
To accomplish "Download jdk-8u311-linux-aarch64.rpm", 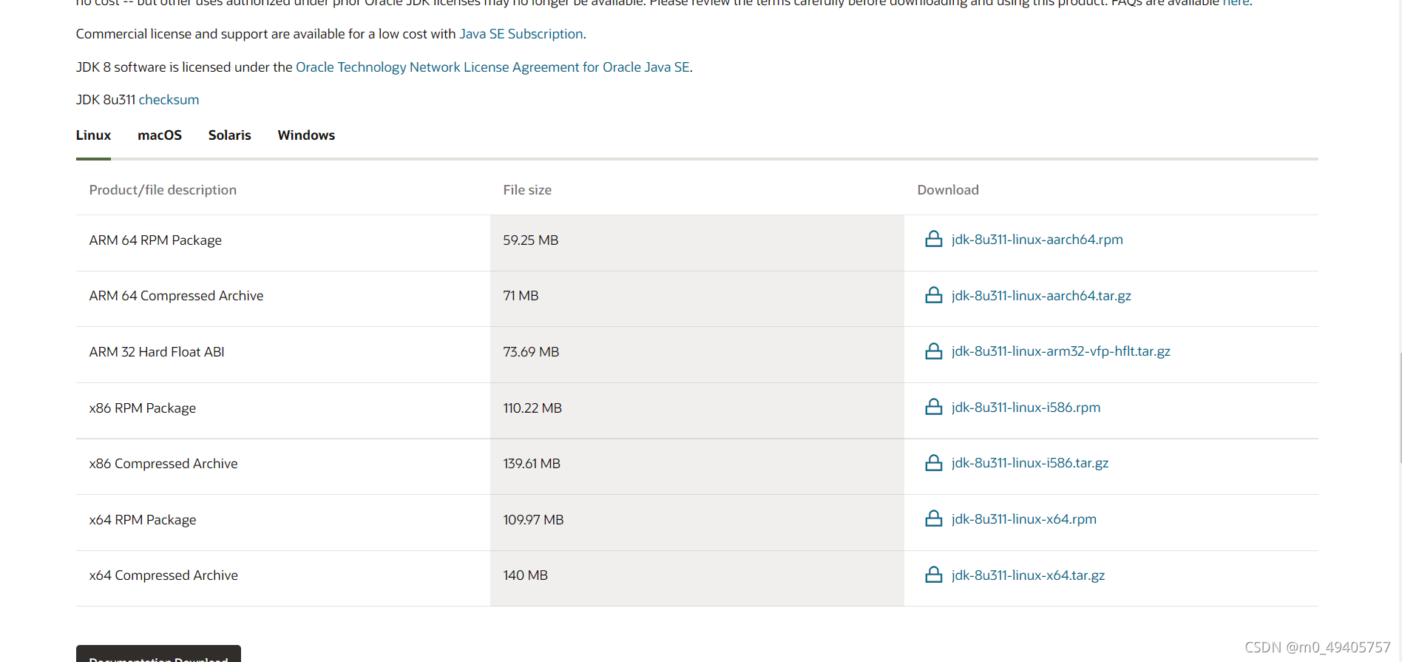I will (1037, 240).
